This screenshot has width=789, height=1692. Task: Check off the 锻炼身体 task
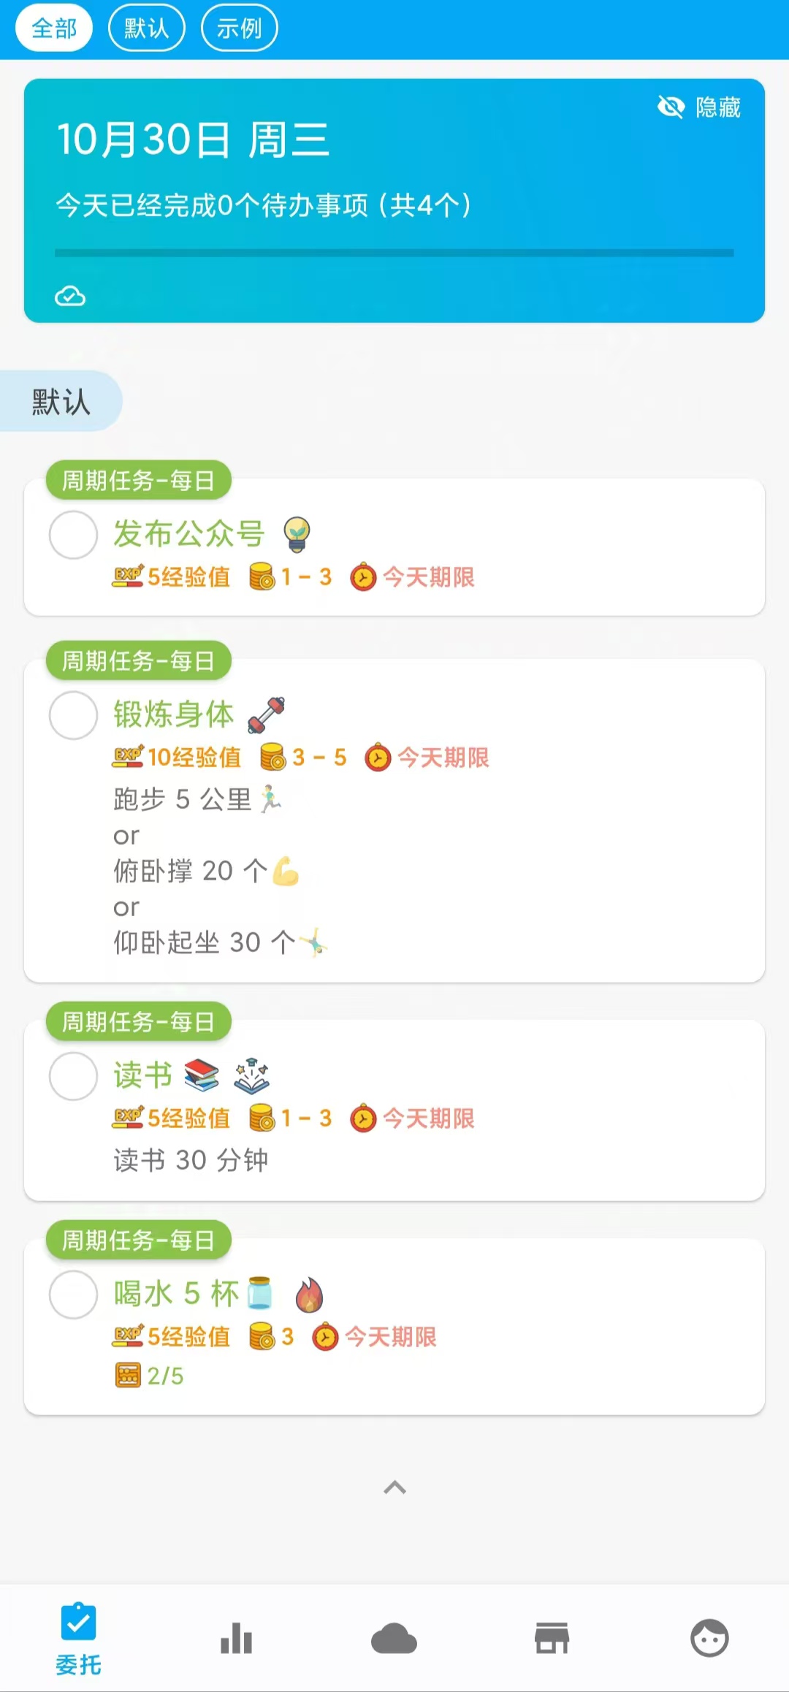pos(73,715)
